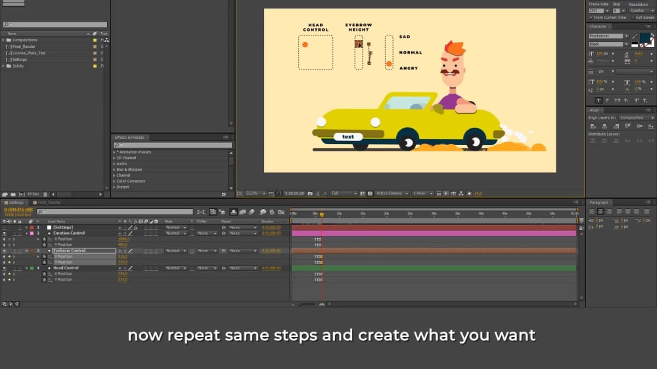Expand the [Settings] layer properties

pyautogui.click(x=26, y=227)
